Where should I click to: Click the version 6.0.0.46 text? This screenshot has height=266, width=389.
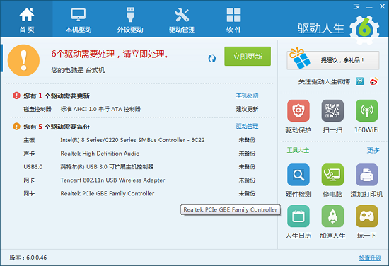tap(28, 258)
